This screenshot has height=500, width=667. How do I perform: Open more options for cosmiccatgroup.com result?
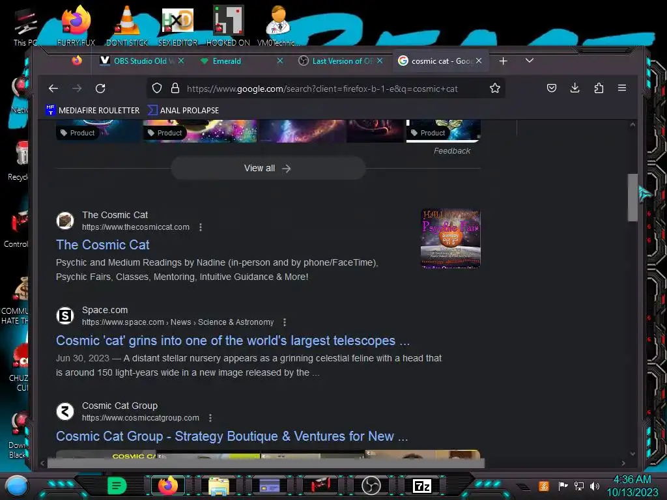point(210,418)
